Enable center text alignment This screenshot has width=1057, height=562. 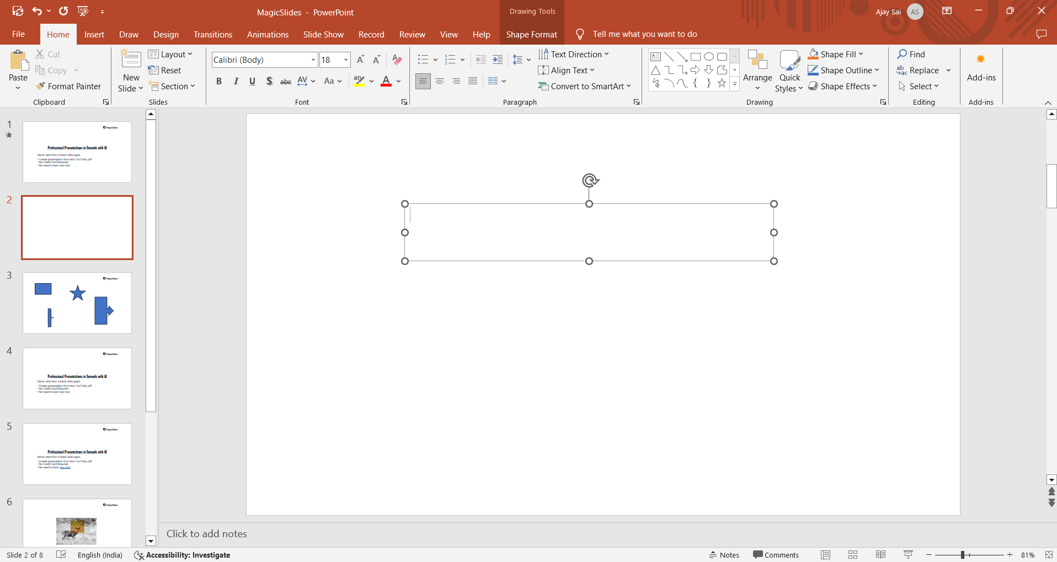click(x=439, y=81)
